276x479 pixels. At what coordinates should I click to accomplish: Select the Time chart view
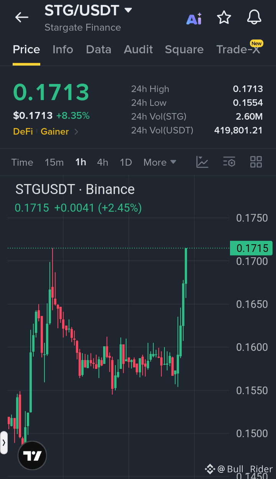22,162
